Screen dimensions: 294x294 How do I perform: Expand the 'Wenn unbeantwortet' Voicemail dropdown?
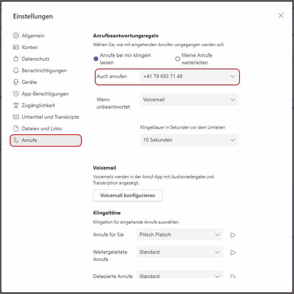(x=189, y=99)
